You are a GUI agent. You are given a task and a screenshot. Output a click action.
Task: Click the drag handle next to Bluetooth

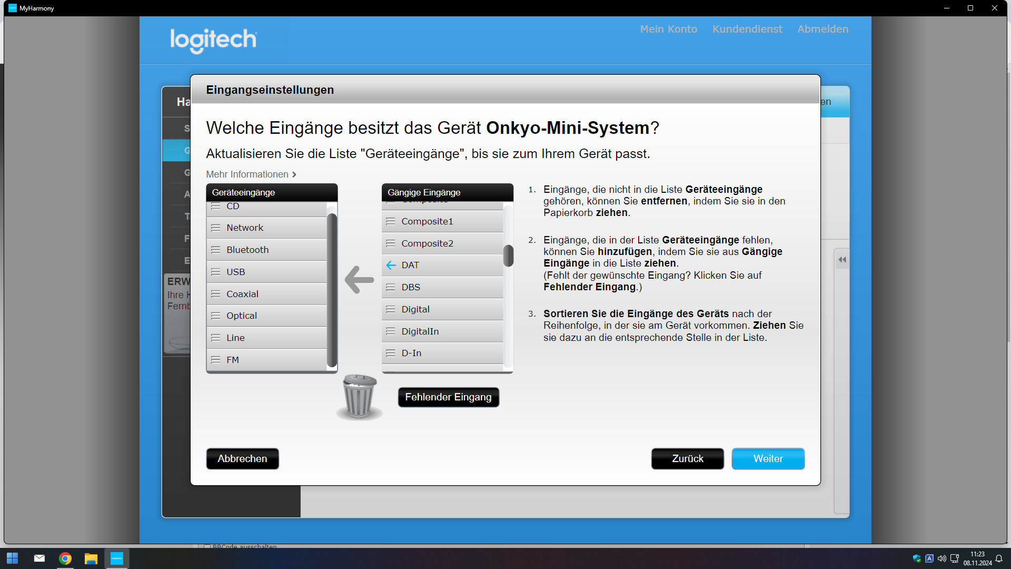click(215, 250)
